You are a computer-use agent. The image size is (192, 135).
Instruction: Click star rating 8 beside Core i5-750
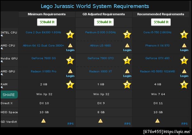click(x=184, y=34)
